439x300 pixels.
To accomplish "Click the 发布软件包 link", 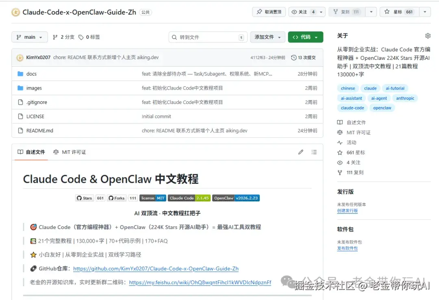I will (347, 248).
